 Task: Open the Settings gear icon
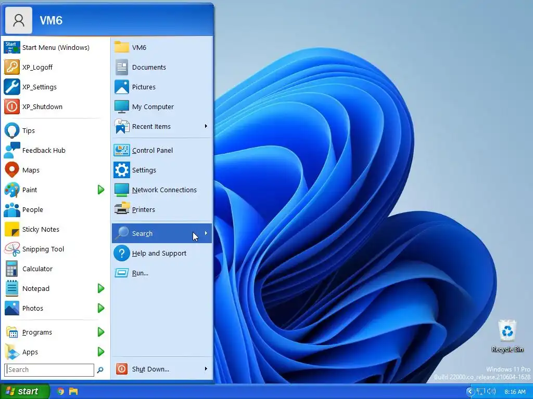122,170
